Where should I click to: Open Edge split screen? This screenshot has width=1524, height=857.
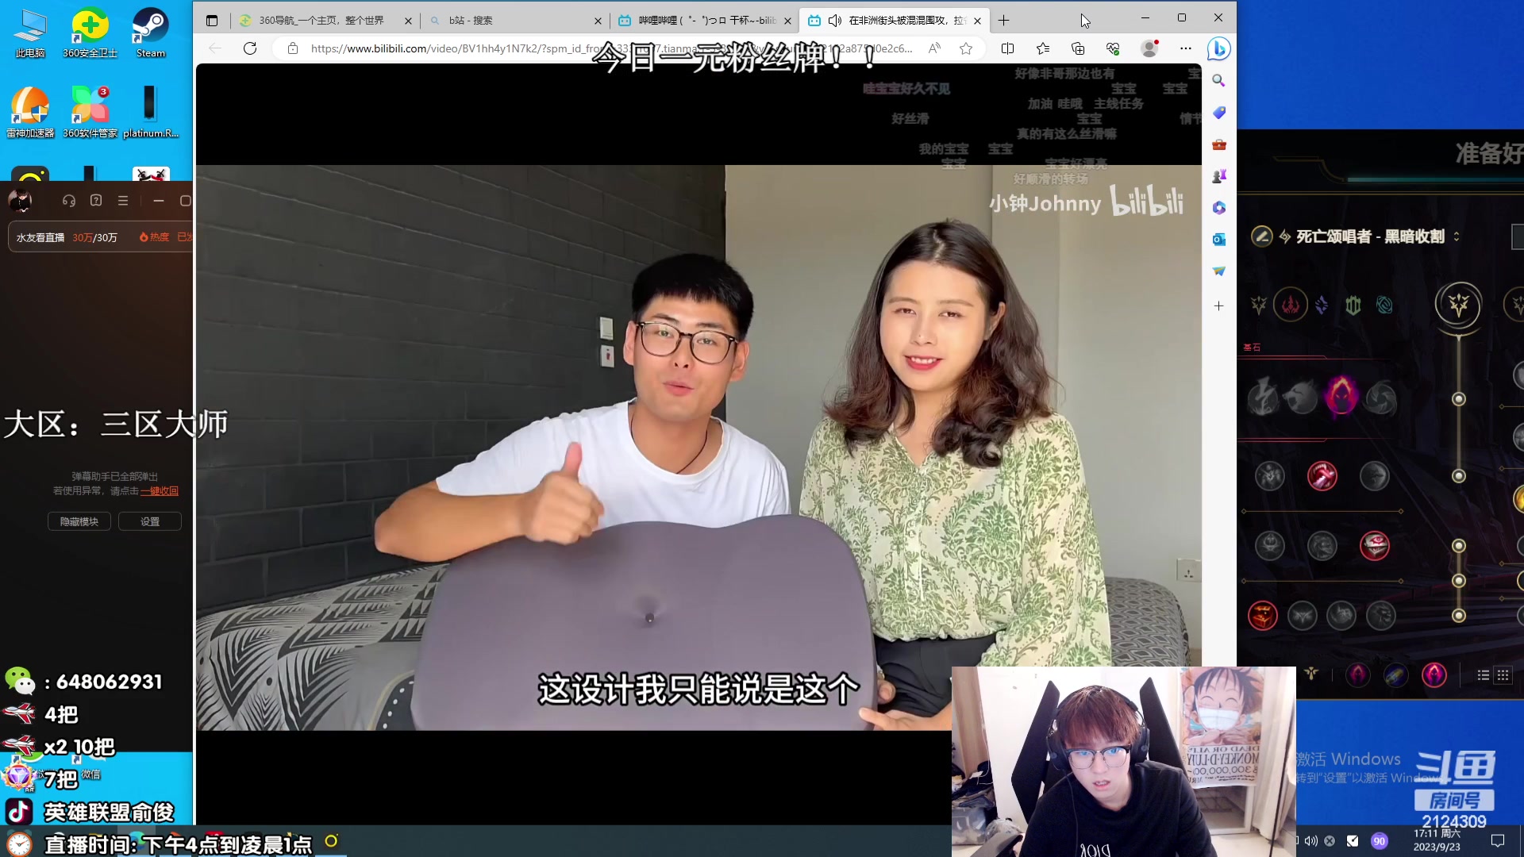tap(1008, 48)
